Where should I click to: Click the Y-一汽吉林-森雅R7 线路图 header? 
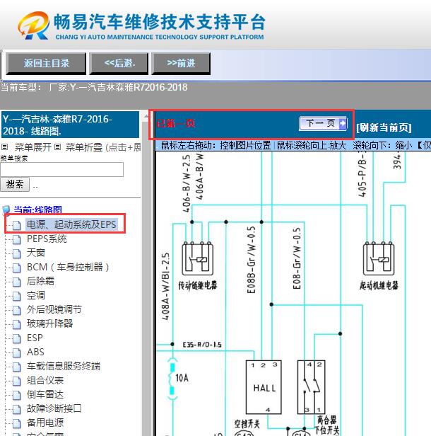pyautogui.click(x=70, y=125)
